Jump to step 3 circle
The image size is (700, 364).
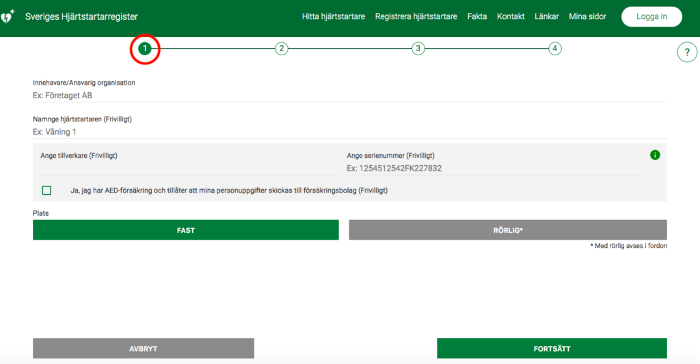418,48
